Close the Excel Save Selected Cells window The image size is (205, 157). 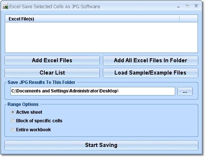[x=196, y=6]
